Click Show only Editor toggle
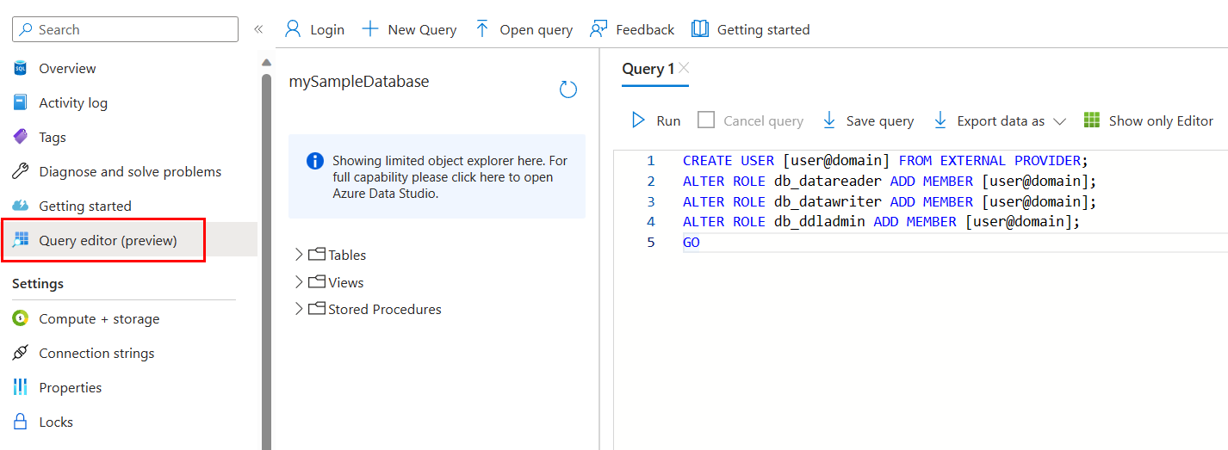The height and width of the screenshot is (450, 1228). 1149,120
